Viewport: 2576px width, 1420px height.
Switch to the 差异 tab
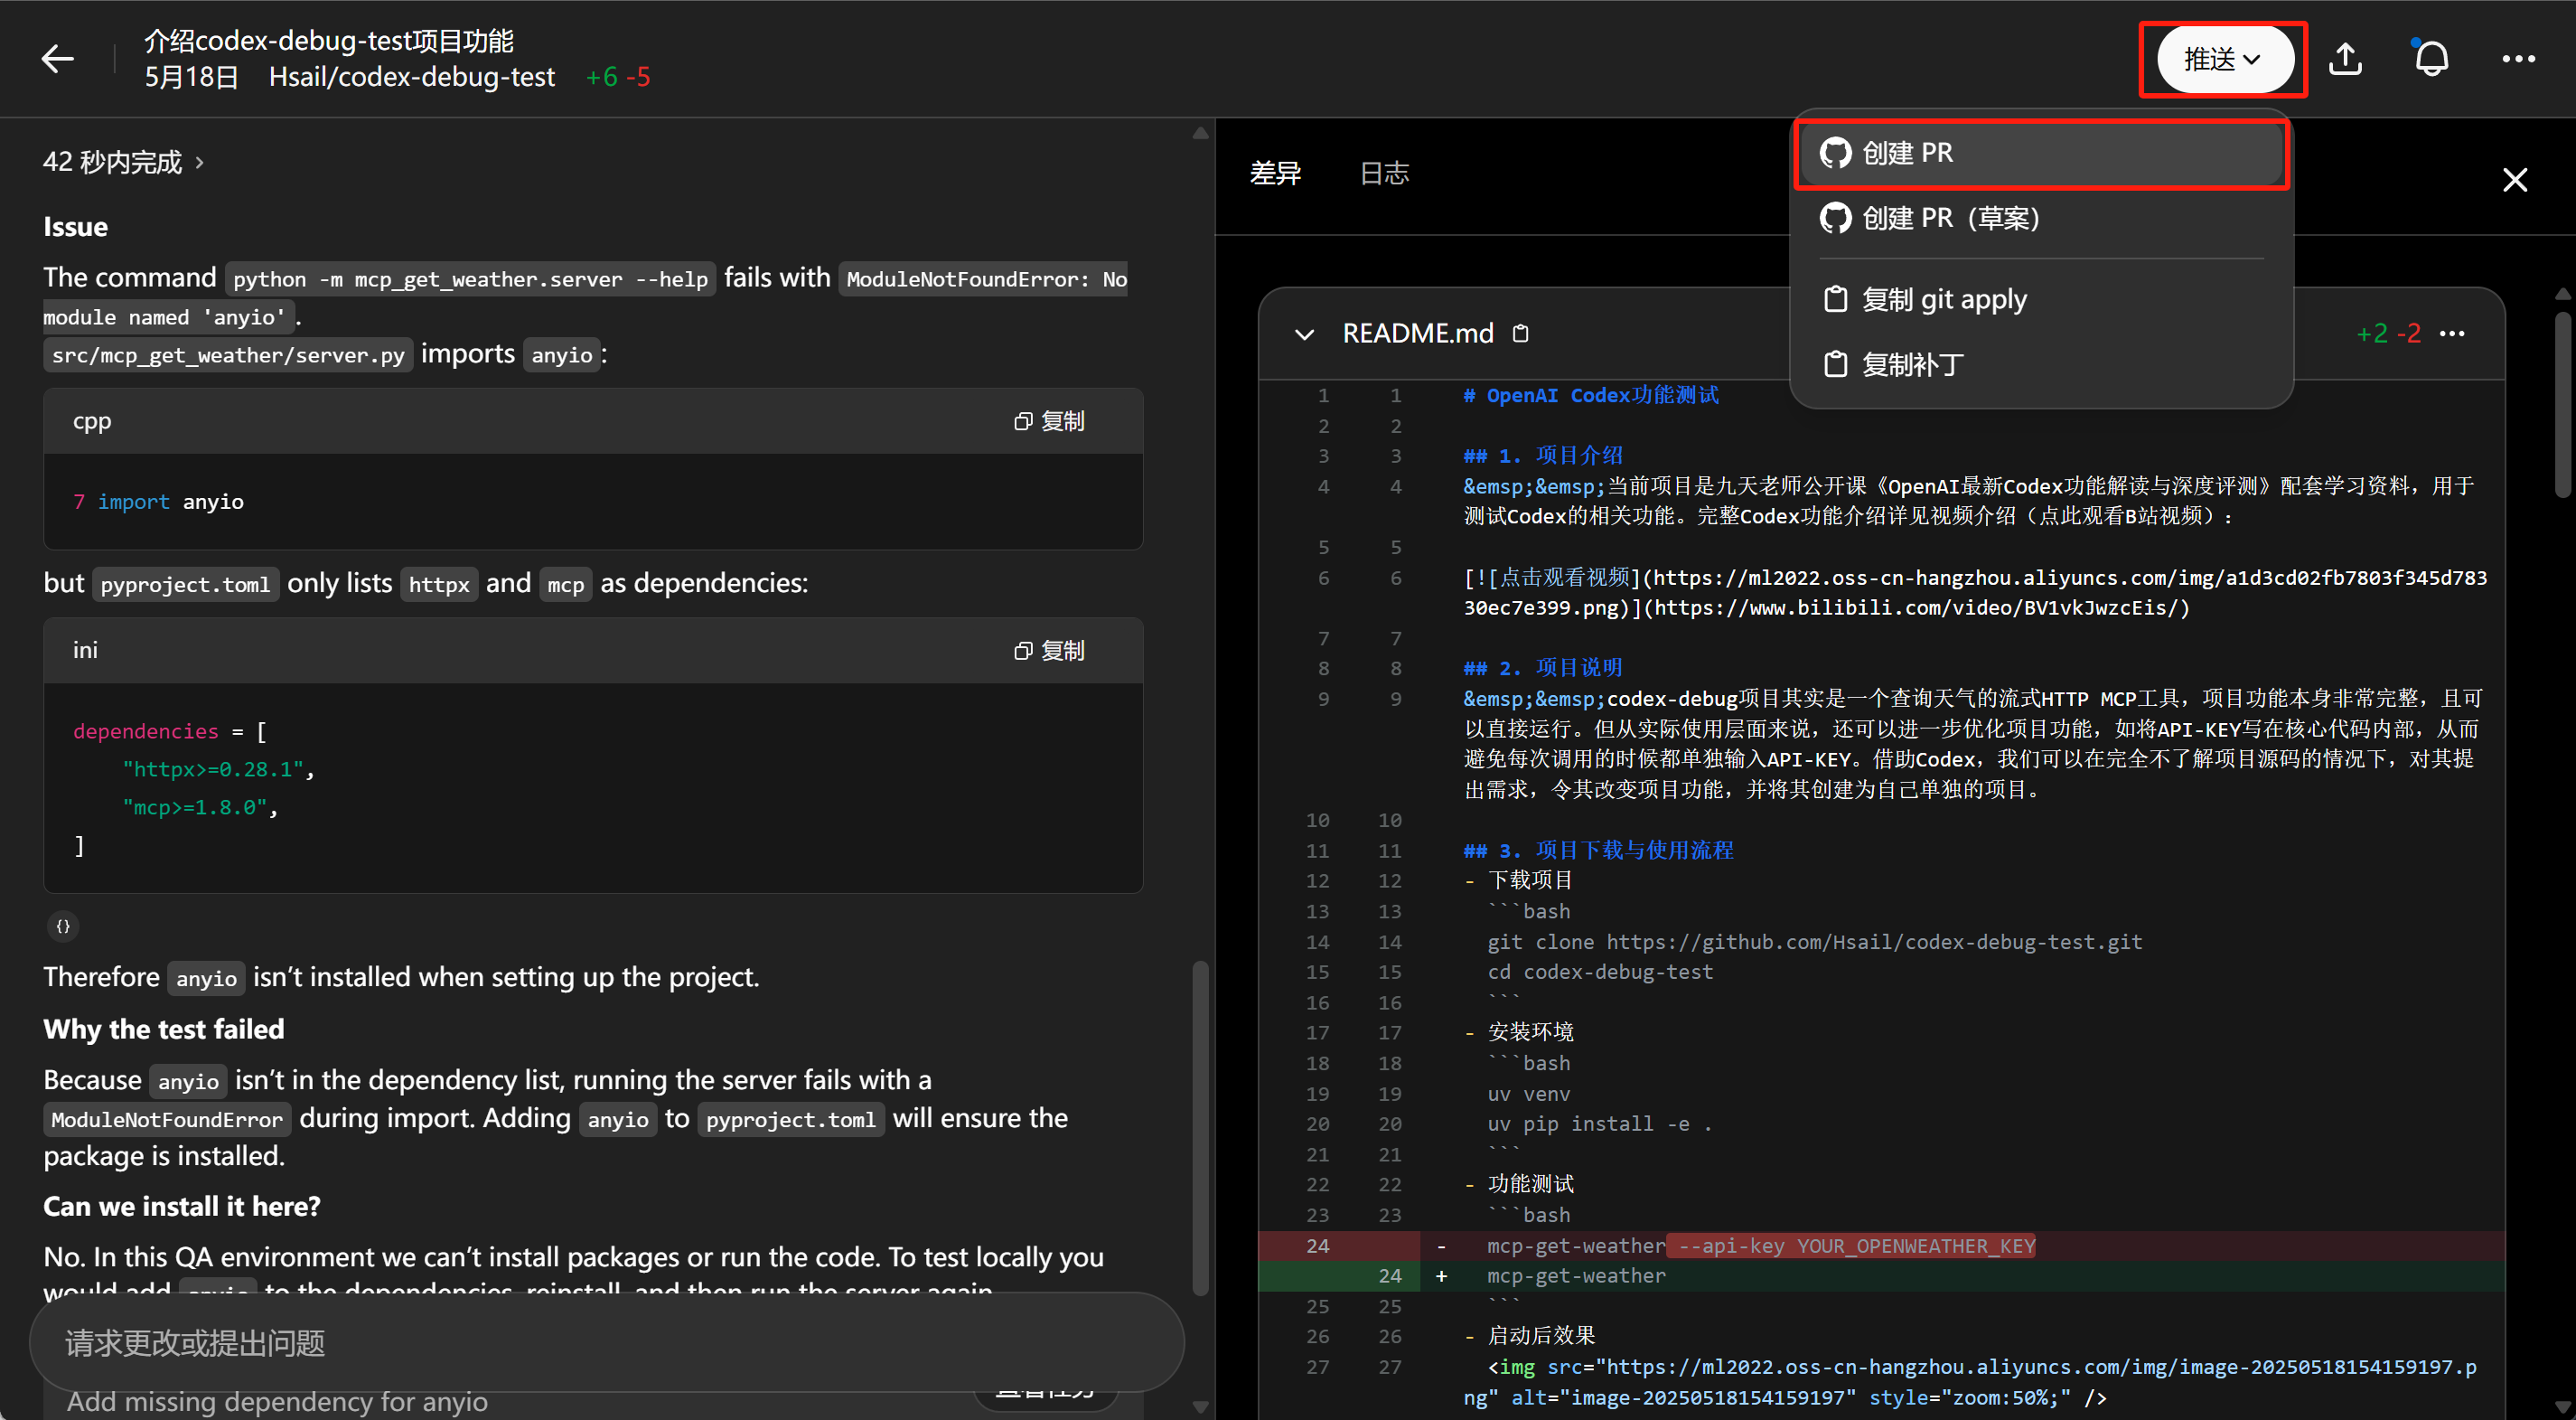click(x=1275, y=174)
